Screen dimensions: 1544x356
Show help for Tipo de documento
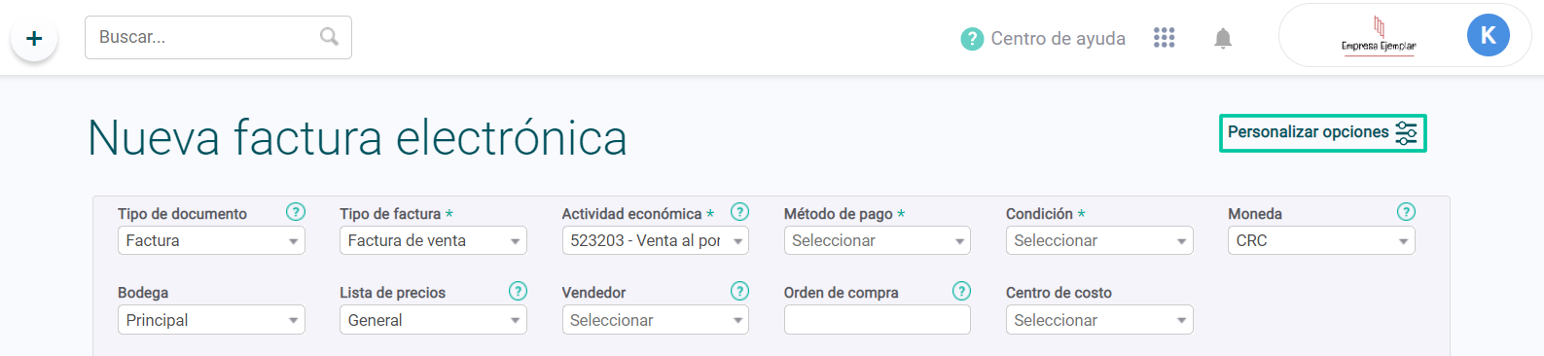tap(296, 212)
